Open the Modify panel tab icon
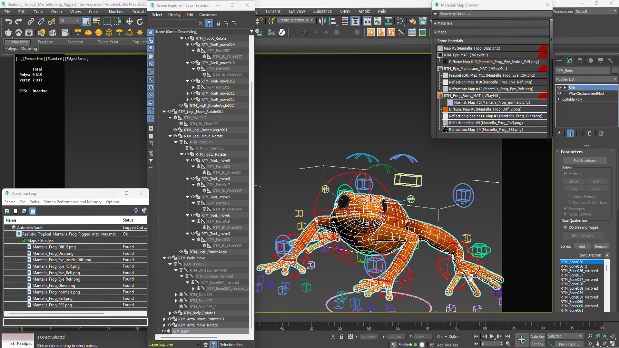Viewport: 619px width, 348px height. pos(569,61)
